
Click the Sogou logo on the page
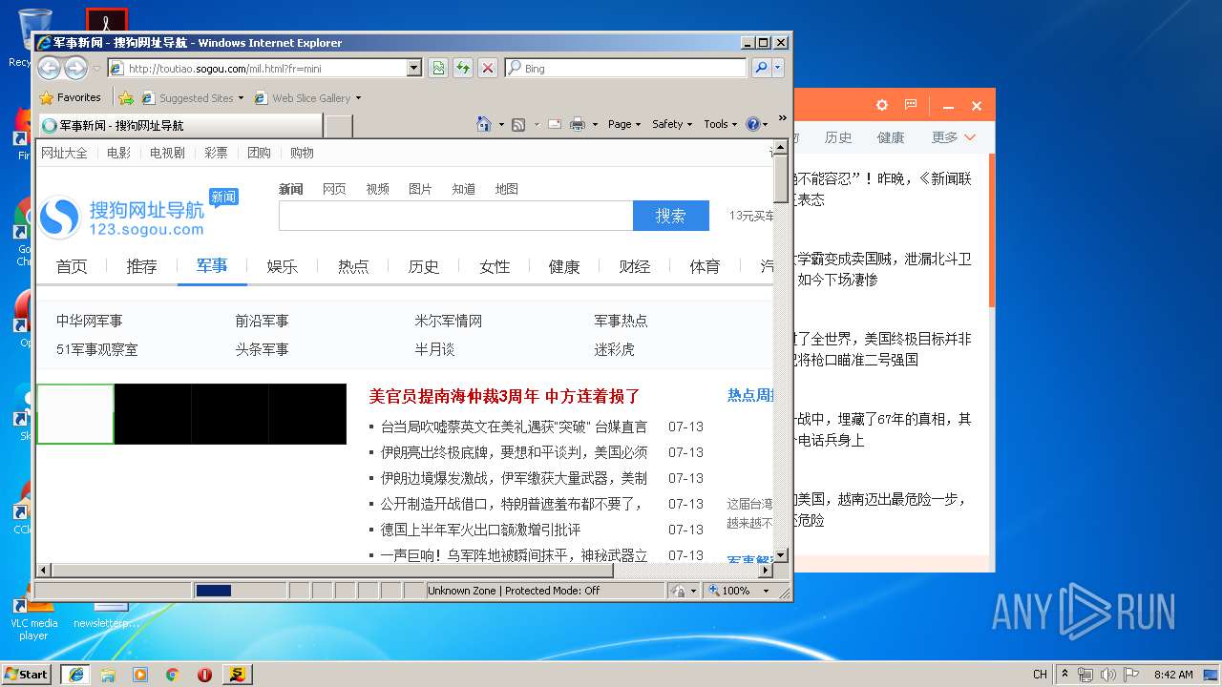(122, 217)
